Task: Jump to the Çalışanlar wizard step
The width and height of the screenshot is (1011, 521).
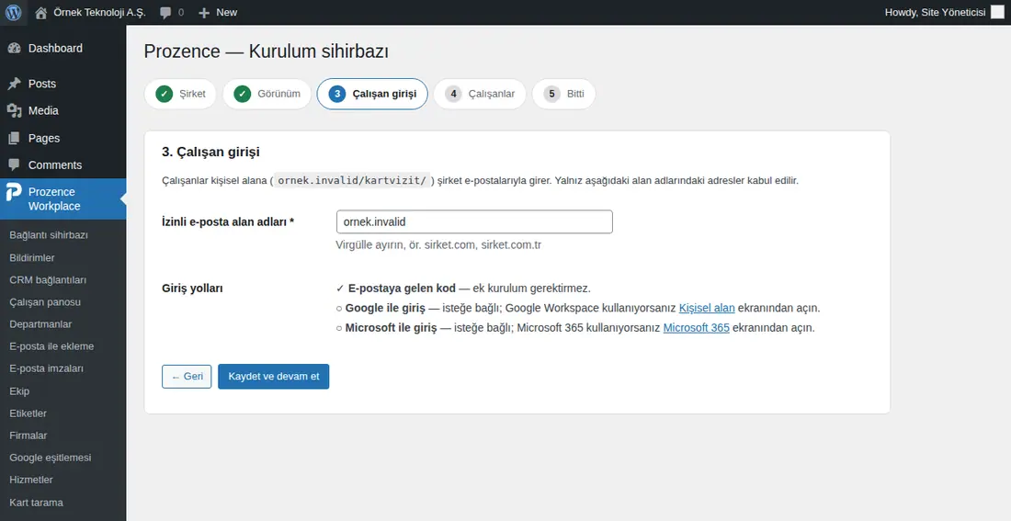Action: (x=480, y=94)
